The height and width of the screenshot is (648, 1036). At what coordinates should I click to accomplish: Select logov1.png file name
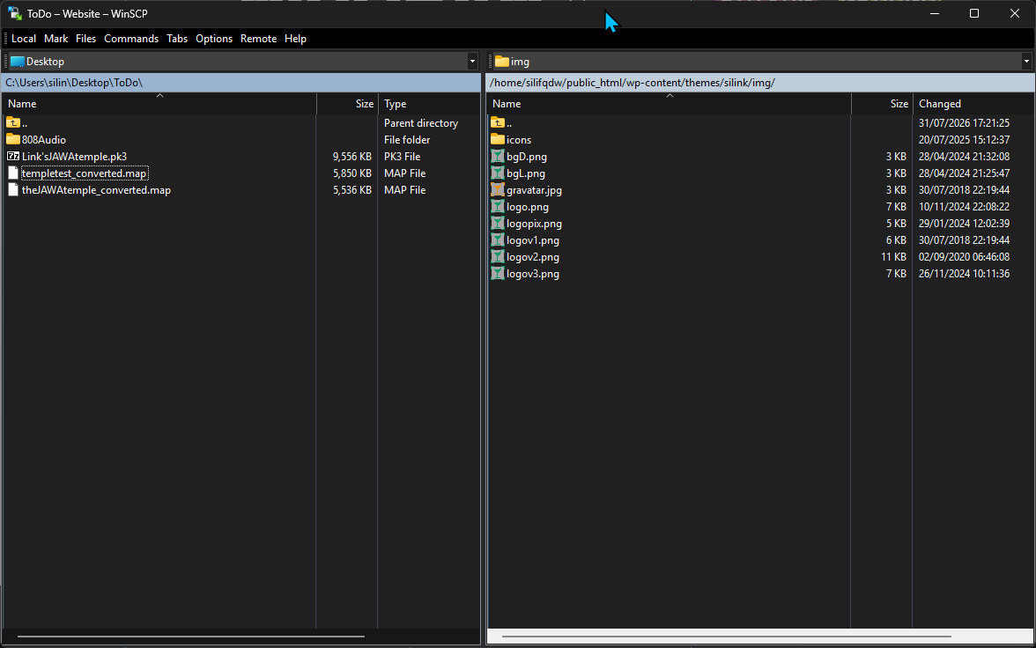532,240
